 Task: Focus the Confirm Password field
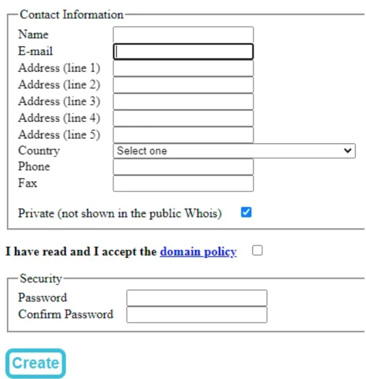click(197, 315)
